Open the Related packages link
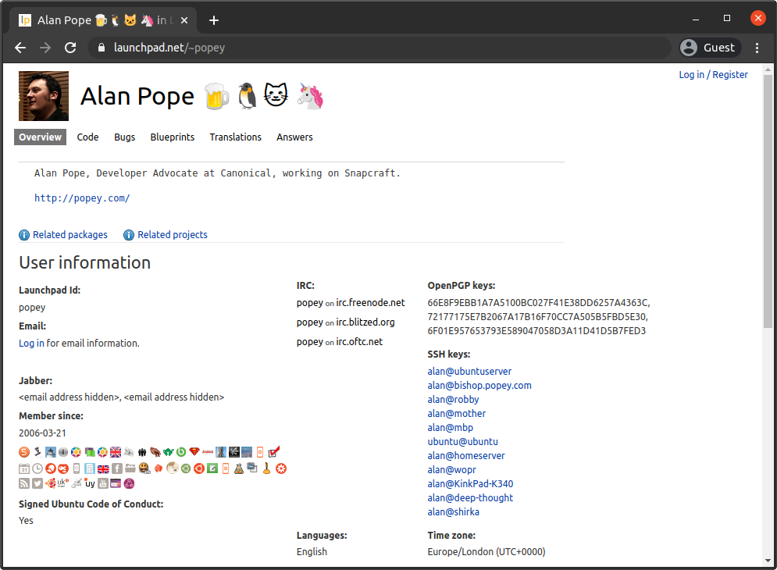Image resolution: width=777 pixels, height=570 pixels. point(70,235)
